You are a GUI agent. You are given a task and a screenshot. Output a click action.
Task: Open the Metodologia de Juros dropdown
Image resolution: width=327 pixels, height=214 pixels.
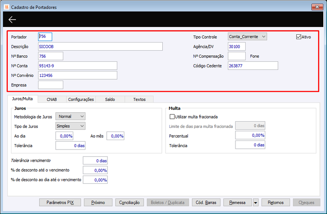tap(70, 116)
